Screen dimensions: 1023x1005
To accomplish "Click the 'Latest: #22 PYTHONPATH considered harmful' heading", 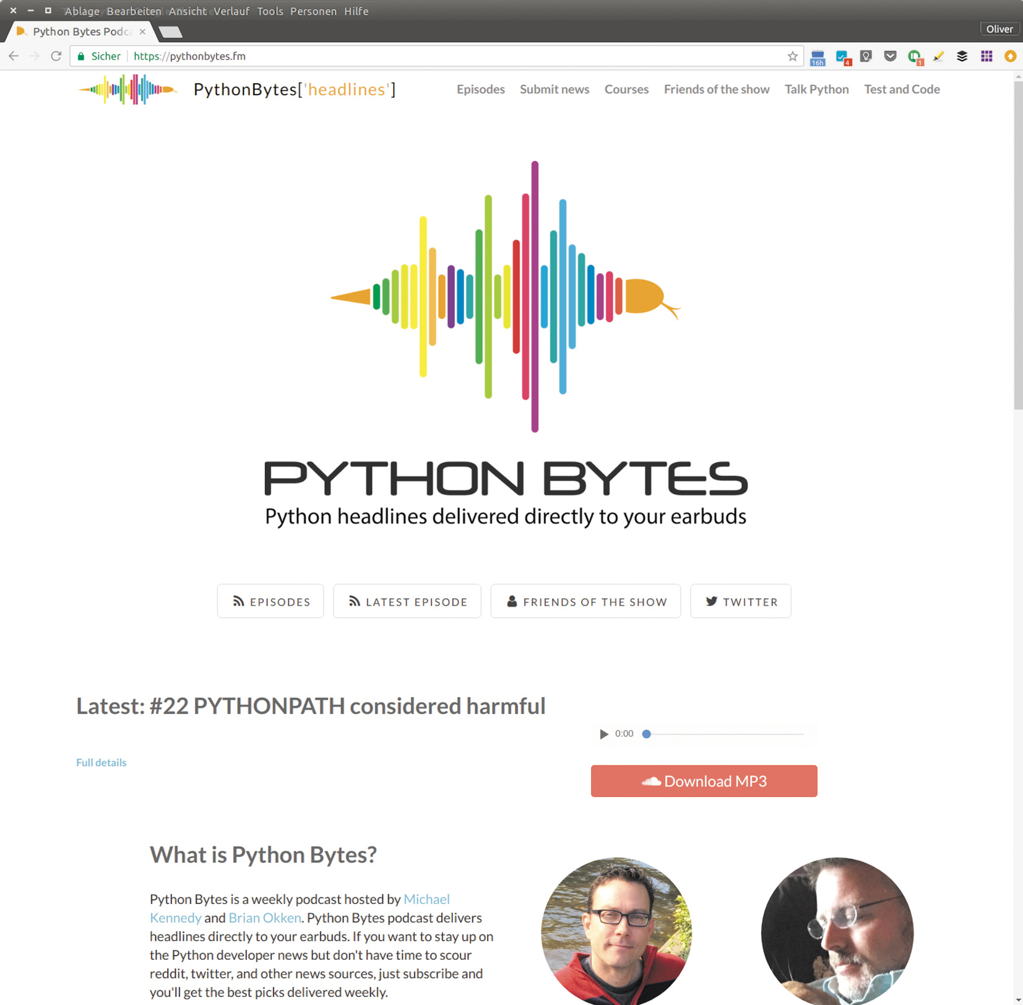I will click(311, 707).
